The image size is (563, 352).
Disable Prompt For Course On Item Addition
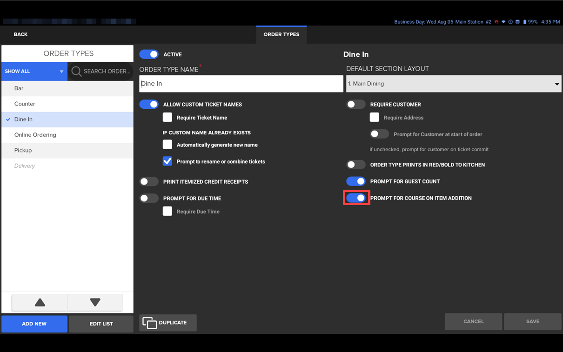pyautogui.click(x=356, y=198)
